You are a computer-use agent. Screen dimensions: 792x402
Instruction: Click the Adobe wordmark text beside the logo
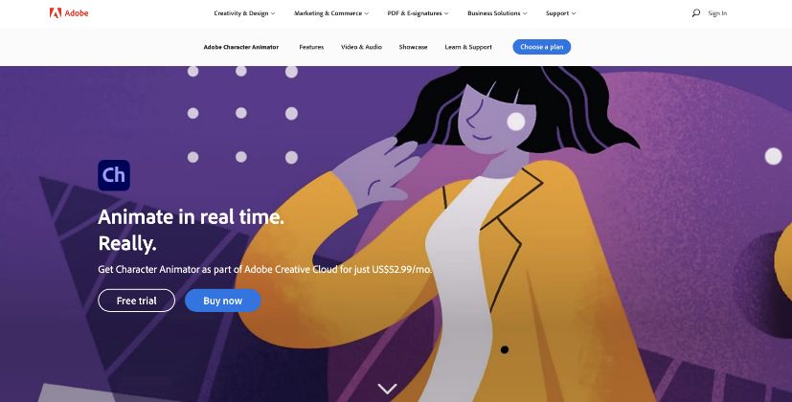77,13
